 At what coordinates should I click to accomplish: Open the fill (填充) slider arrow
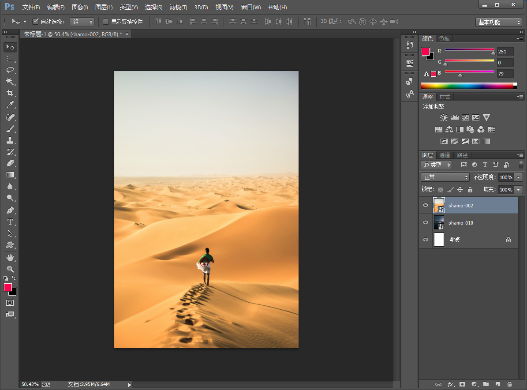point(519,190)
